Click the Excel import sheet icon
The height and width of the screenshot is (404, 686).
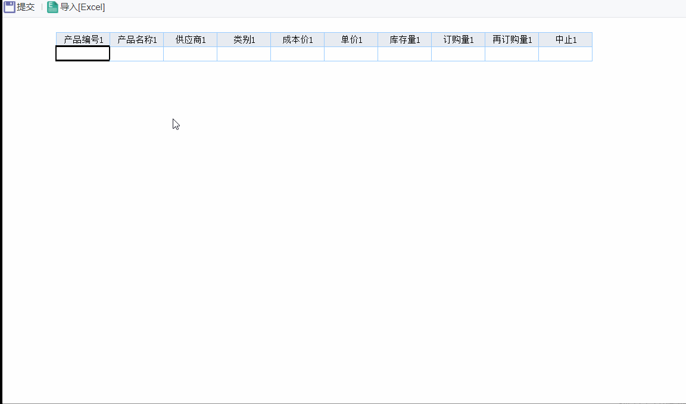point(52,7)
